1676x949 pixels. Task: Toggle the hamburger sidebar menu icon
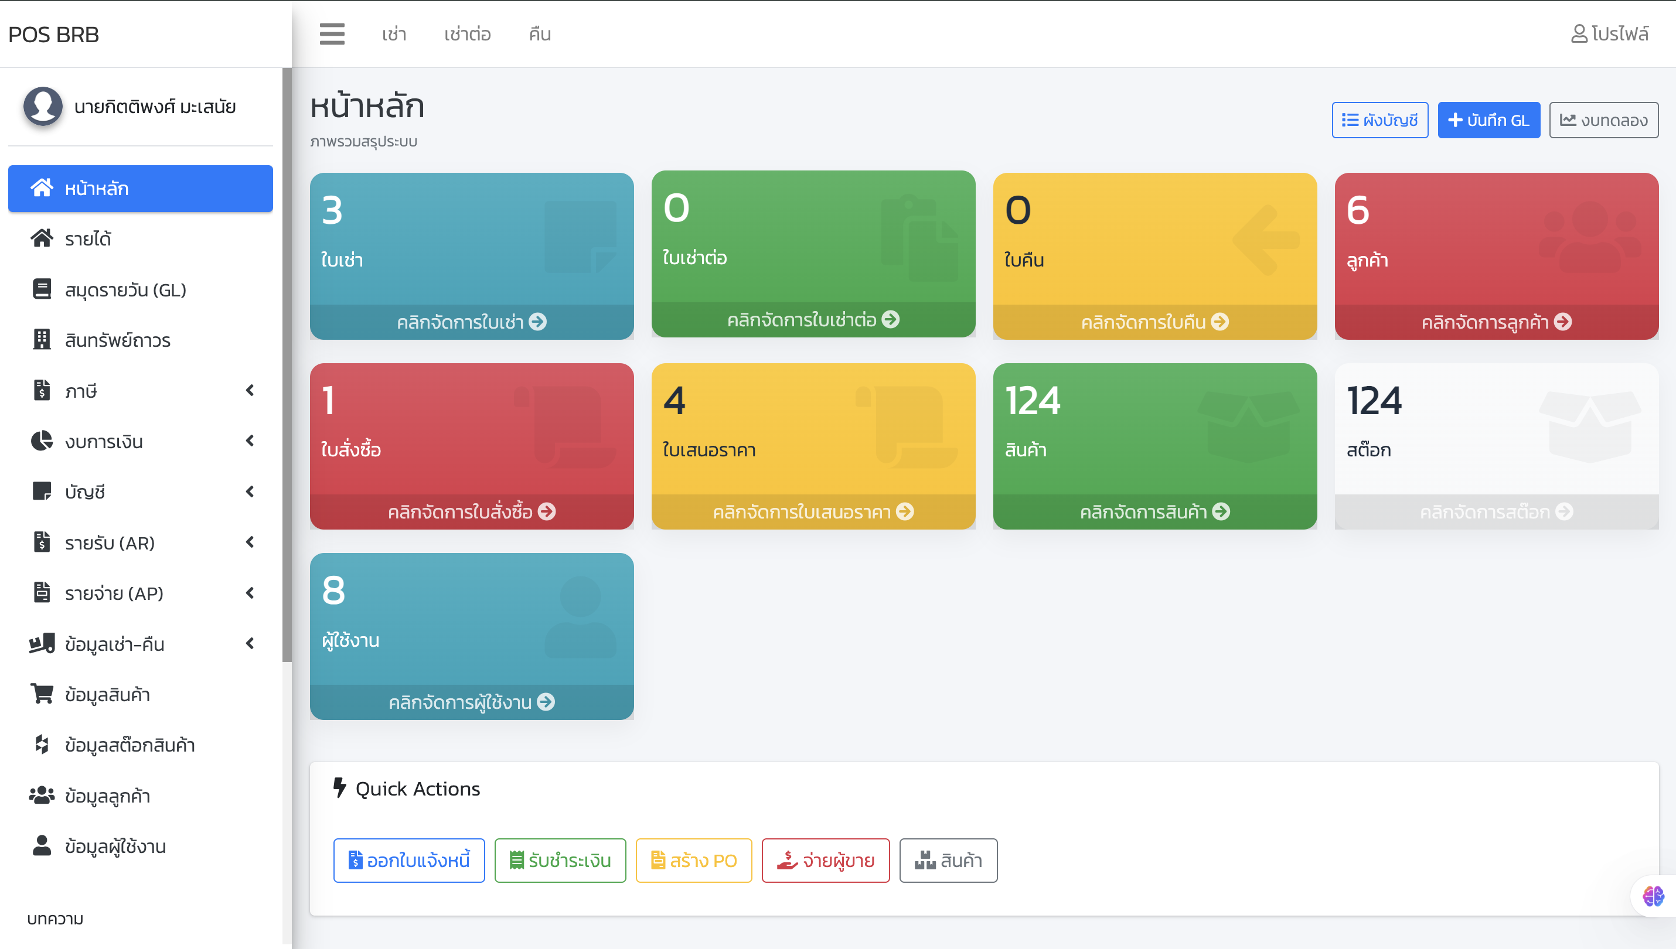coord(332,34)
